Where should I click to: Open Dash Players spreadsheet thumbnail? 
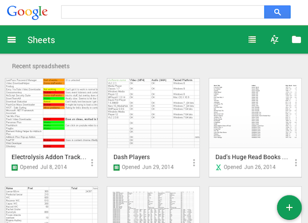(x=153, y=113)
